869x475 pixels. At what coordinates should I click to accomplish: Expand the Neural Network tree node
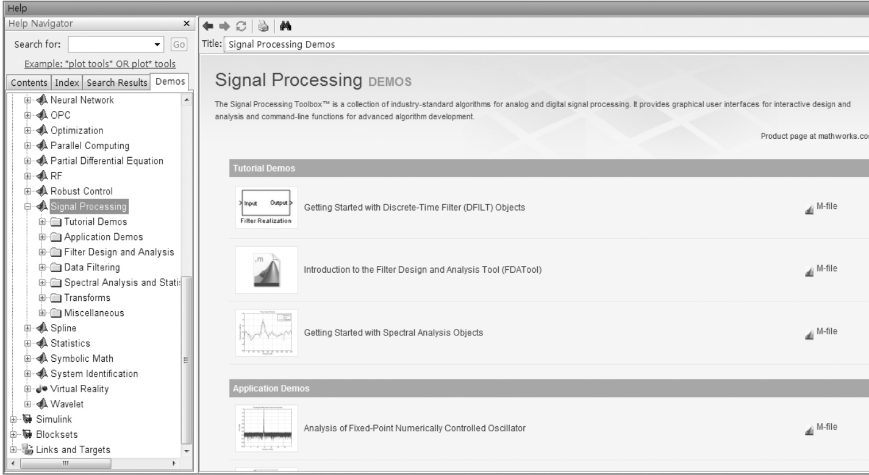27,100
